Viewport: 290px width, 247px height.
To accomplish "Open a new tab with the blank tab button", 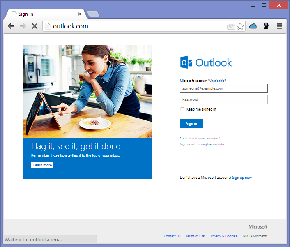I will [x=93, y=14].
